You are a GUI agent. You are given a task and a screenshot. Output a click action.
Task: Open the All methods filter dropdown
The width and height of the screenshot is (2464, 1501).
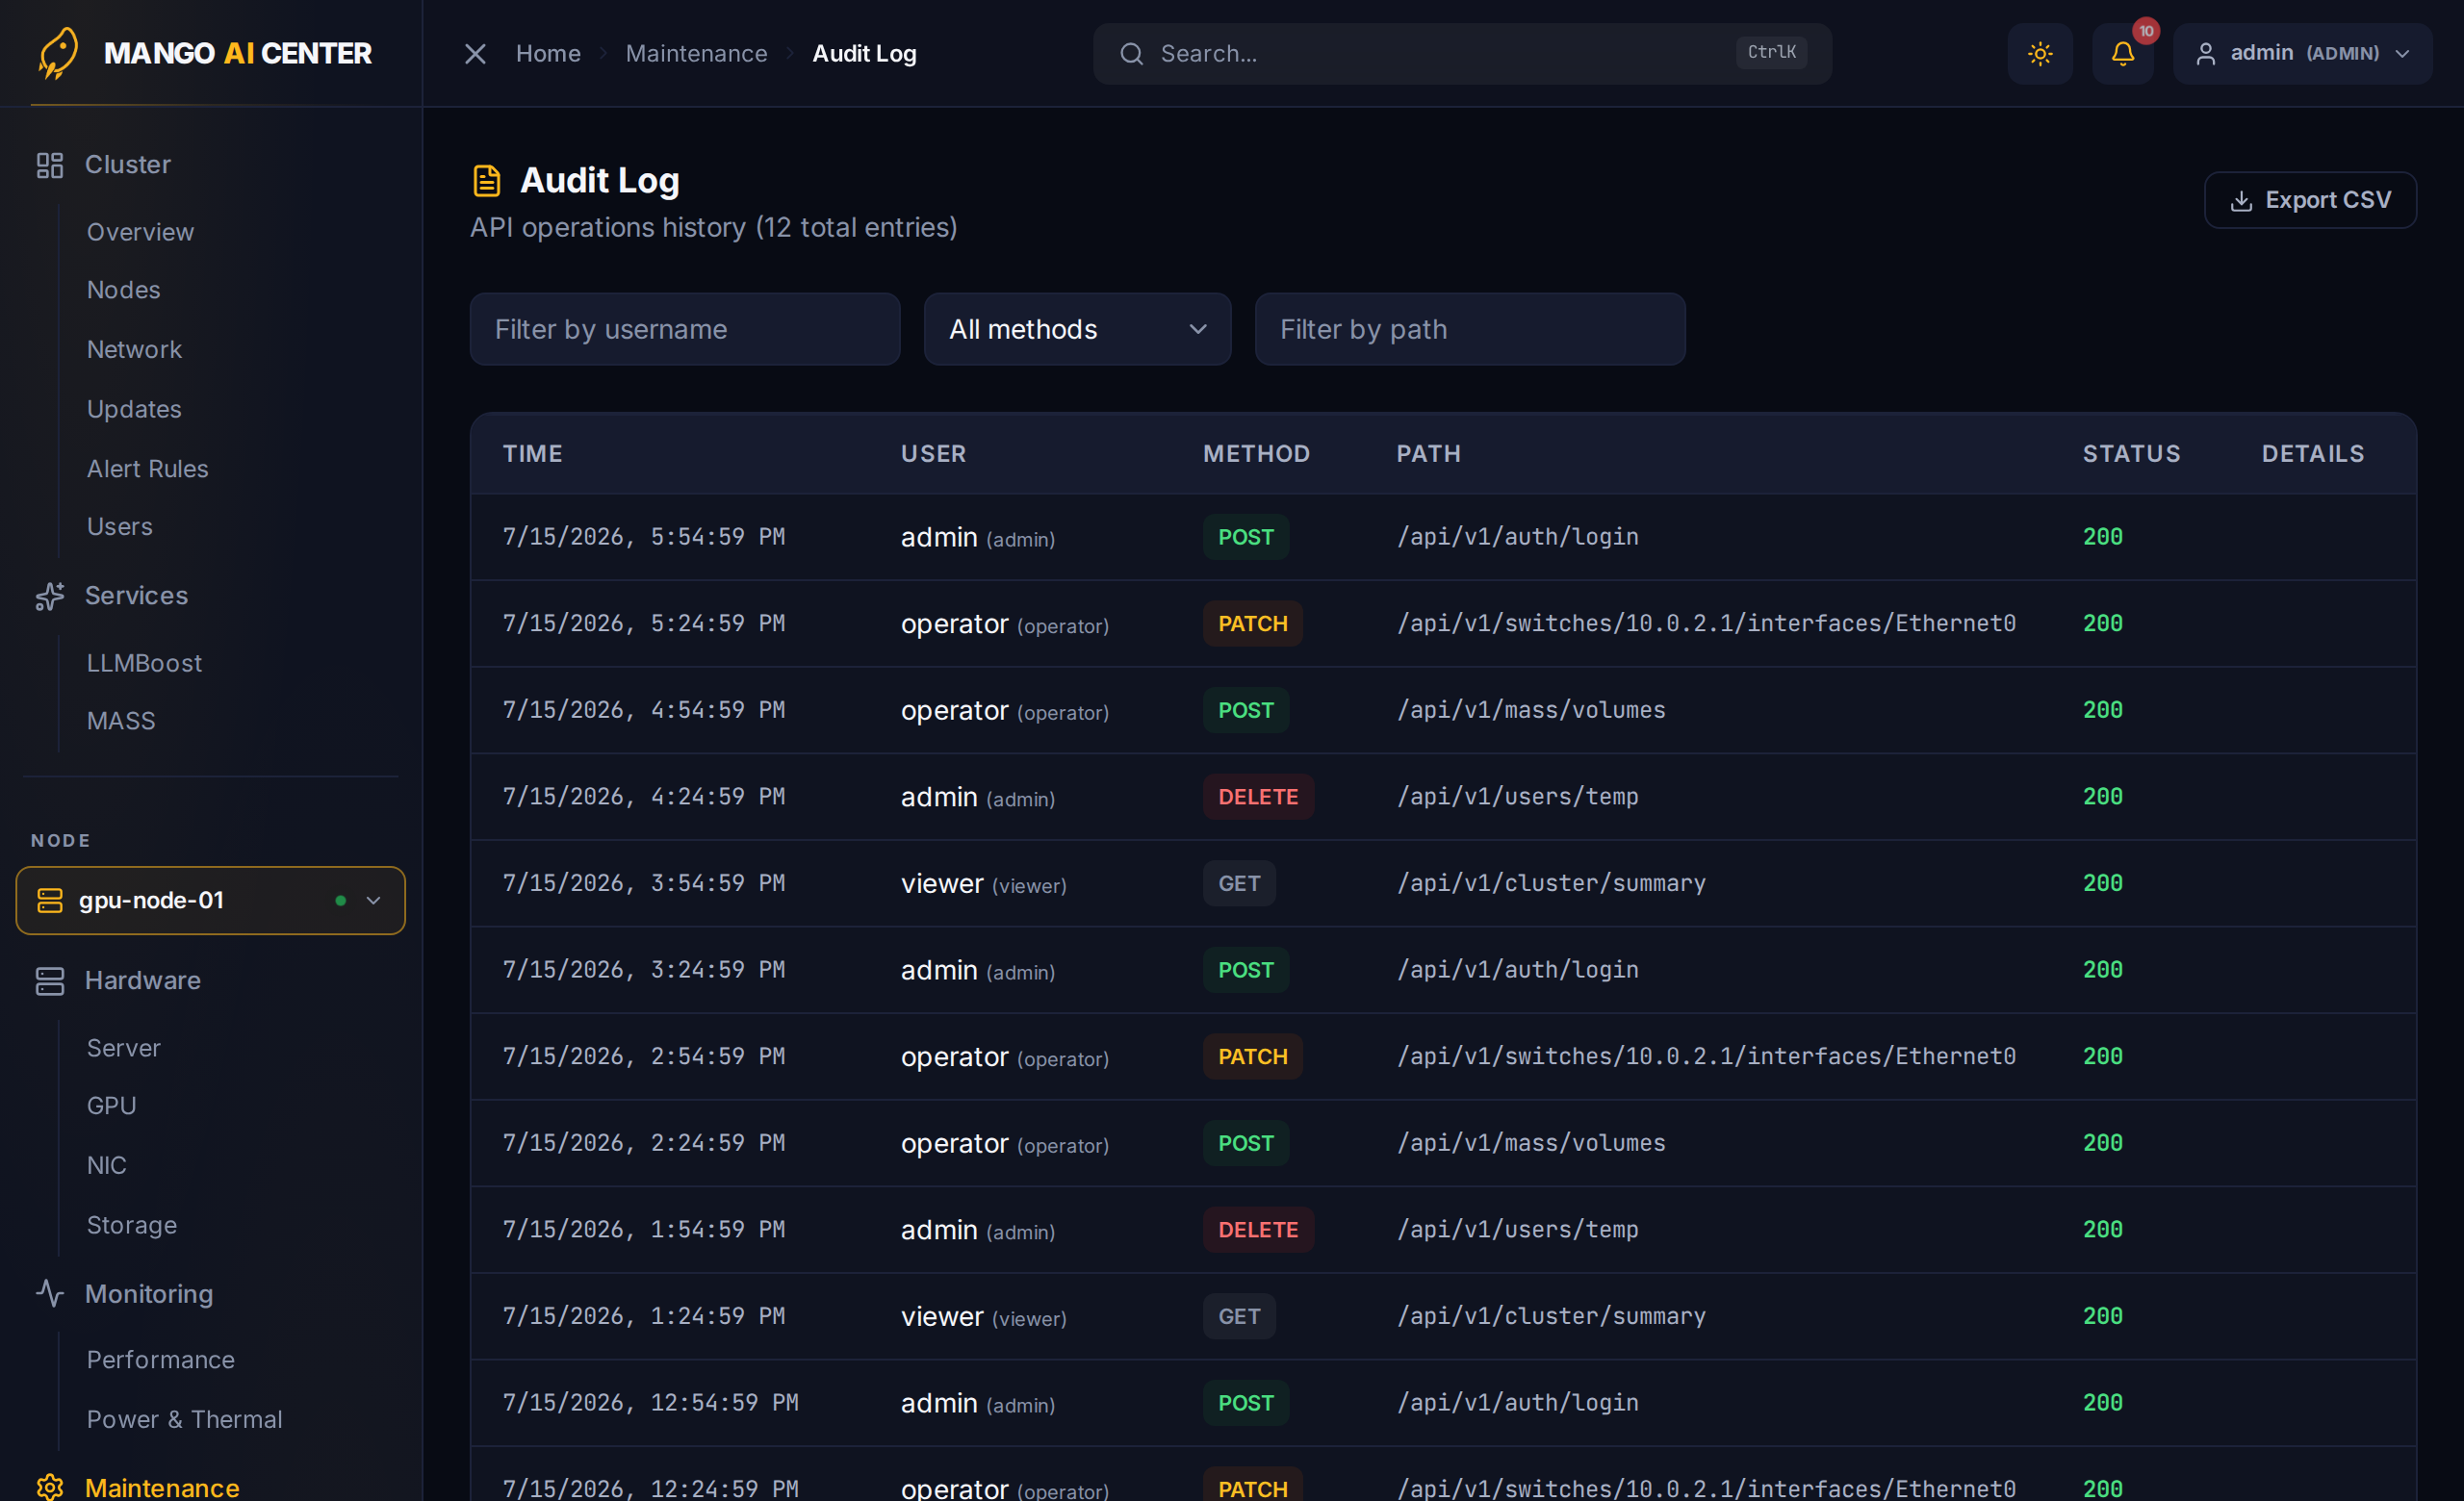[x=1077, y=329]
